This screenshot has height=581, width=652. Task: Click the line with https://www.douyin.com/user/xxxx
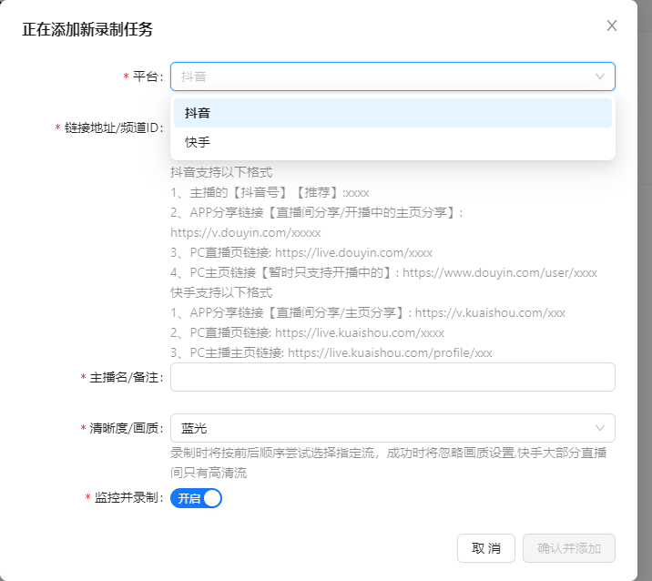[383, 272]
